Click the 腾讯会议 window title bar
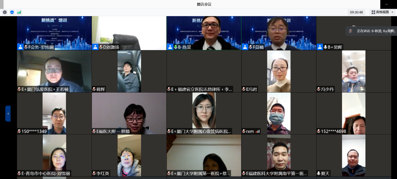The height and width of the screenshot is (179, 397). (x=204, y=4)
